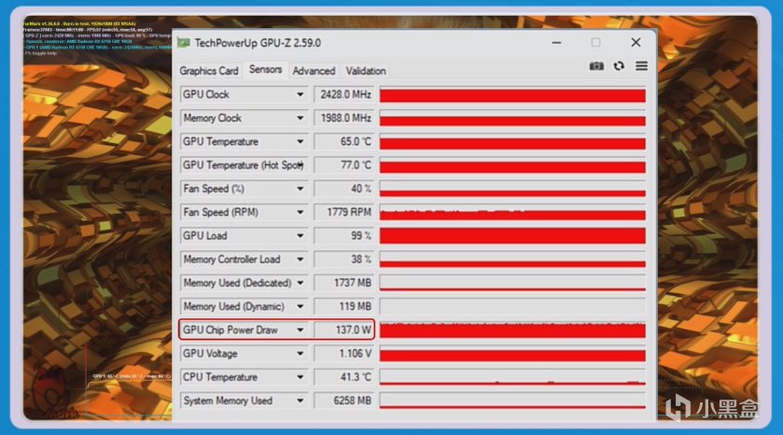Image resolution: width=783 pixels, height=435 pixels.
Task: Click the GPU-Z screenshot camera icon
Action: (x=596, y=66)
